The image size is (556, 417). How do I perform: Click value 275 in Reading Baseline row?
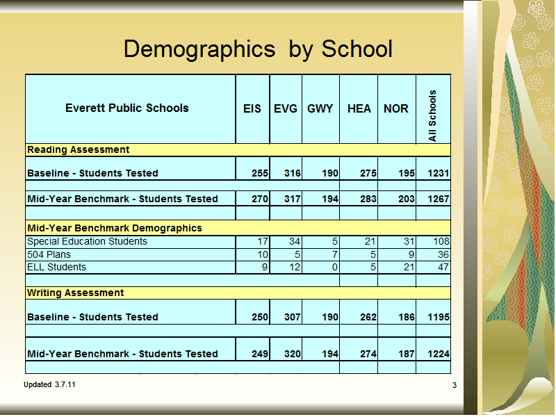pos(368,173)
